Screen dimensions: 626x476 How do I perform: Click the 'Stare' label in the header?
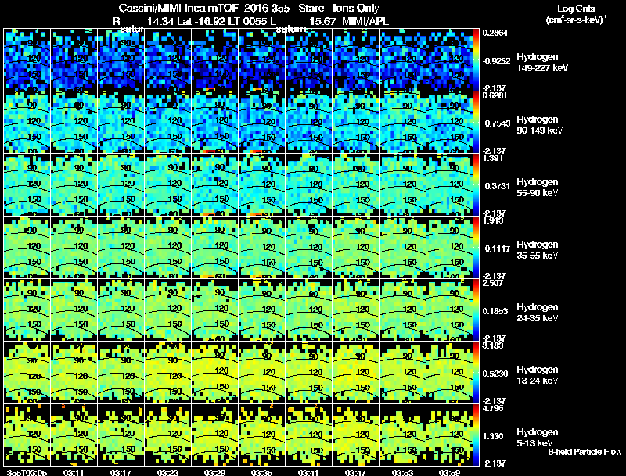coord(311,8)
